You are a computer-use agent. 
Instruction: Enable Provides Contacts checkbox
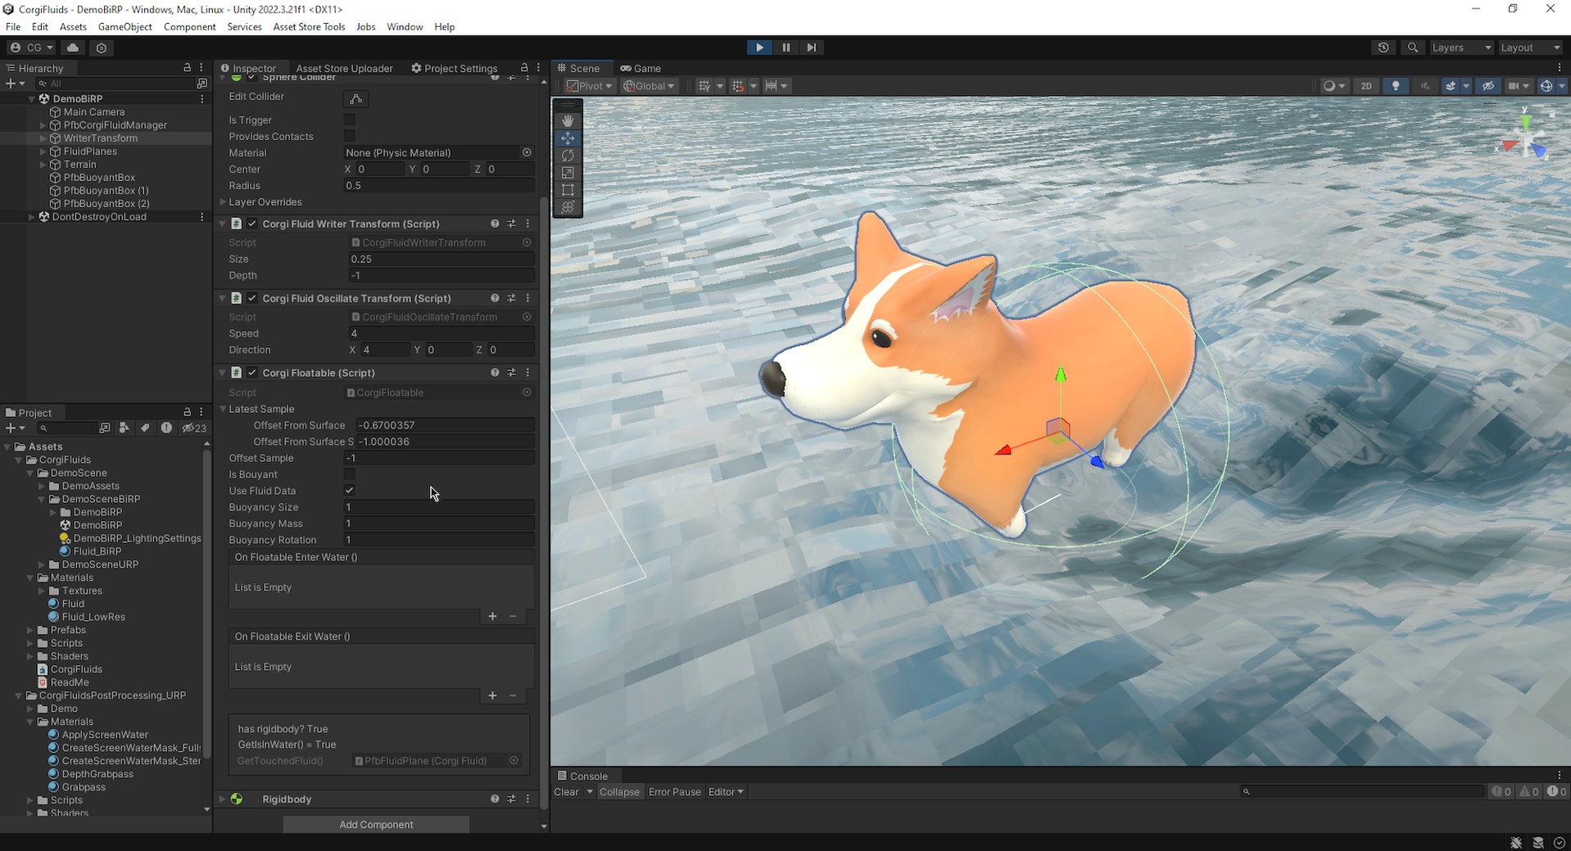click(x=349, y=136)
